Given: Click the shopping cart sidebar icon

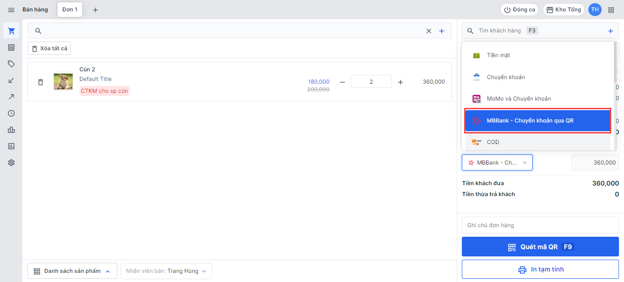Looking at the screenshot, I should 11,31.
